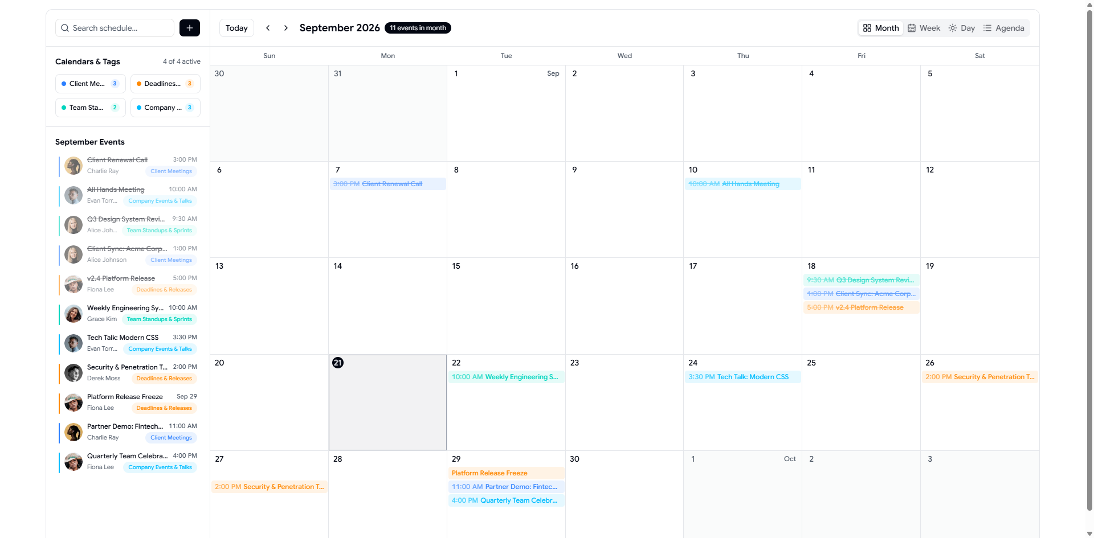The width and height of the screenshot is (1094, 538).
Task: Click Deadlines & Releases tag on Security & Penetration
Action: tap(164, 379)
